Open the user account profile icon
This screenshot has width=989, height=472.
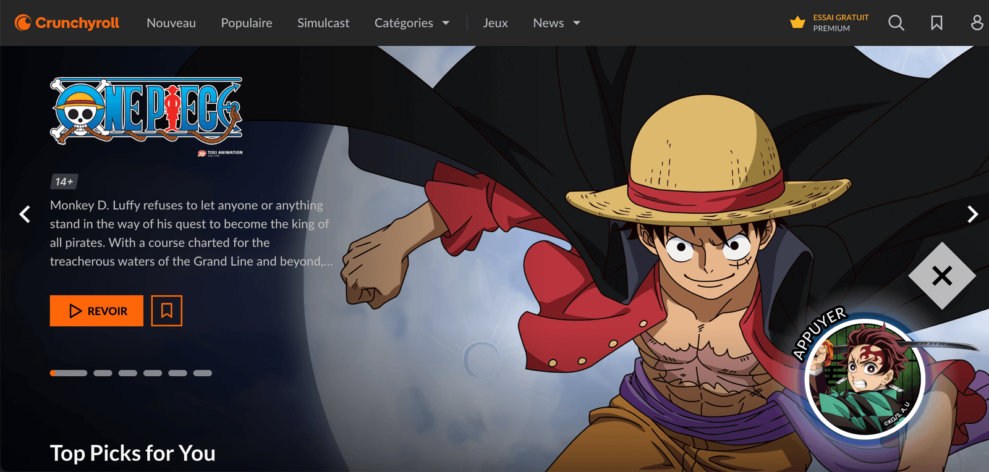977,23
